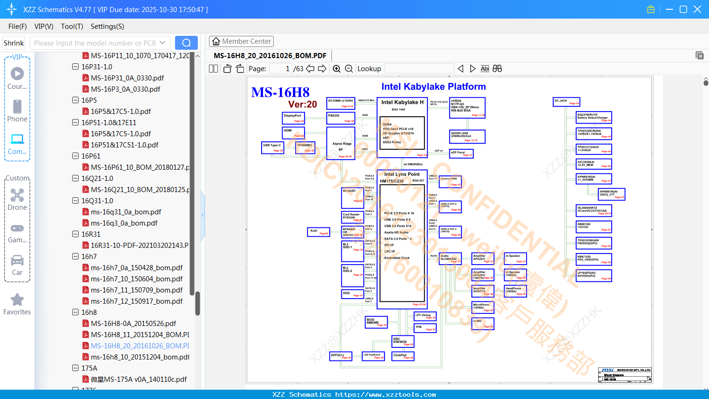Select the MS-16H8_20_20161026_BOM.PDF tab
The height and width of the screenshot is (399, 709).
(270, 55)
